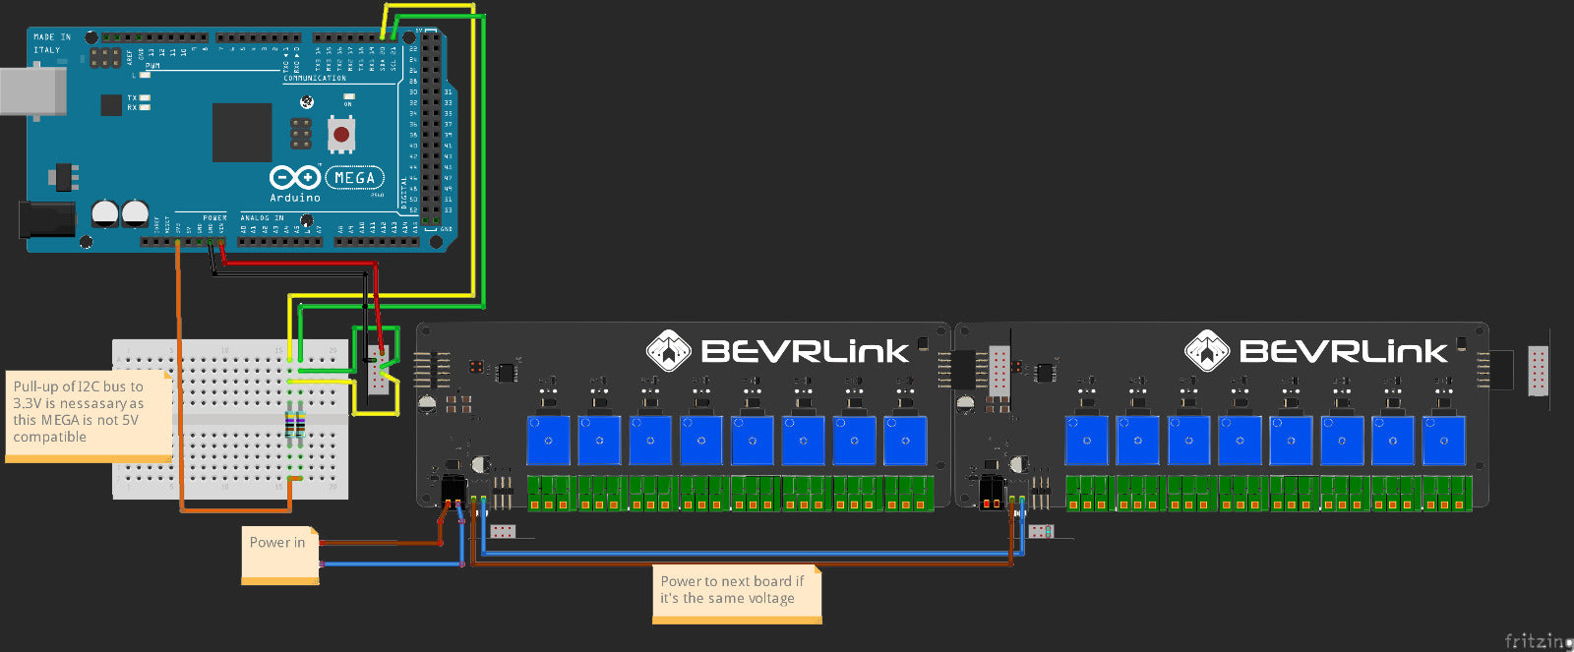
Task: Select the orange wire below the breadboard
Action: (x=236, y=510)
